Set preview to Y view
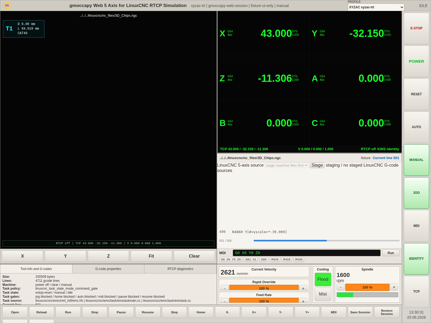Screen dimensions: 431x323 [x=65, y=256]
